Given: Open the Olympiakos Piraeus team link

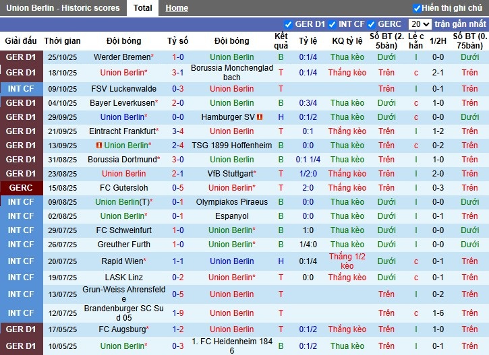Looking at the screenshot, I should click(x=232, y=202).
